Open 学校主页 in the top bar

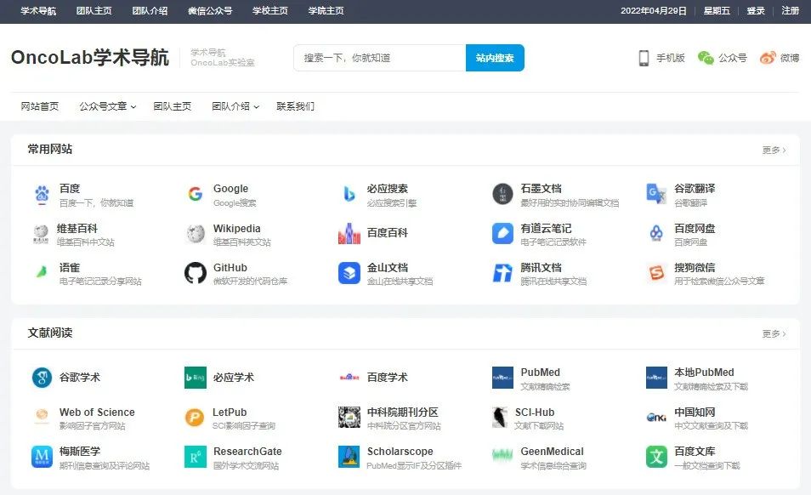click(270, 11)
